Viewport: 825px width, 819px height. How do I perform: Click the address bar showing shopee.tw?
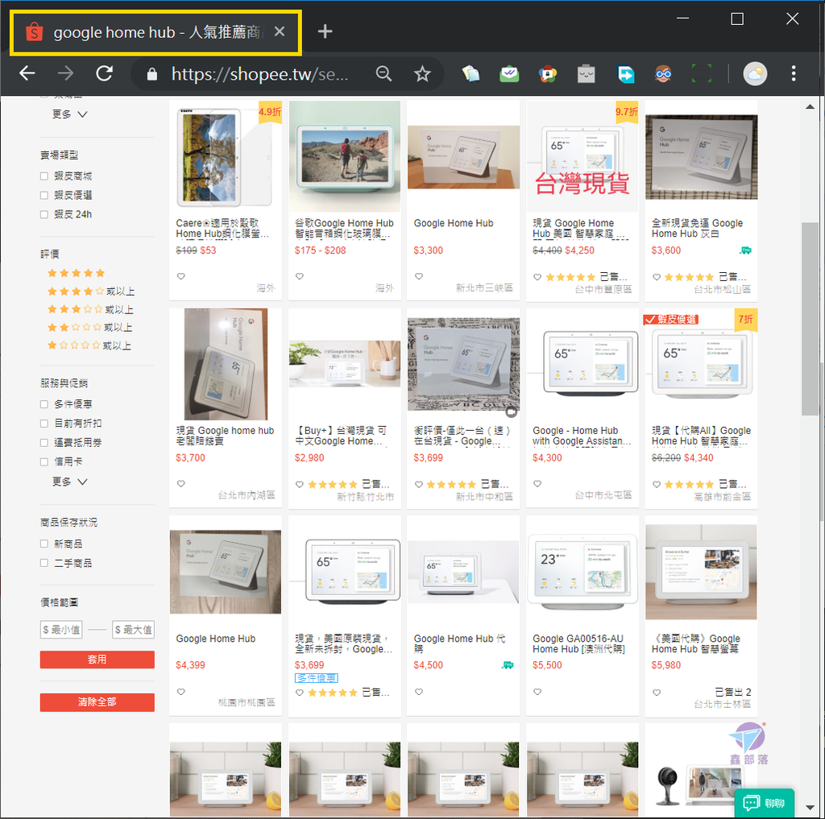(x=260, y=74)
